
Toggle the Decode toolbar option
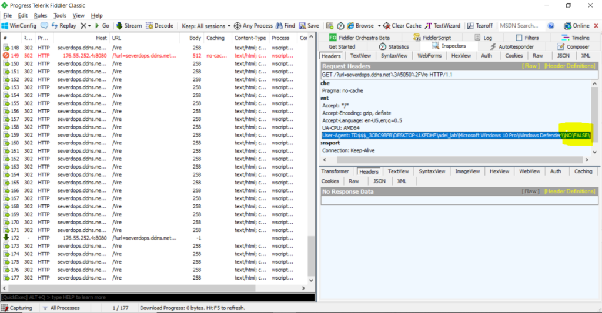pos(159,26)
